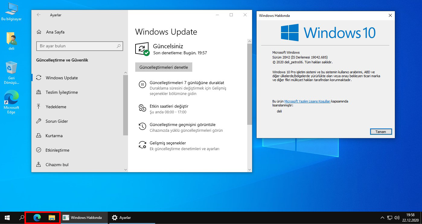422x224 pixels.
Task: Click the '© 2020 deli_petro06' copyright line
Action: [302, 62]
